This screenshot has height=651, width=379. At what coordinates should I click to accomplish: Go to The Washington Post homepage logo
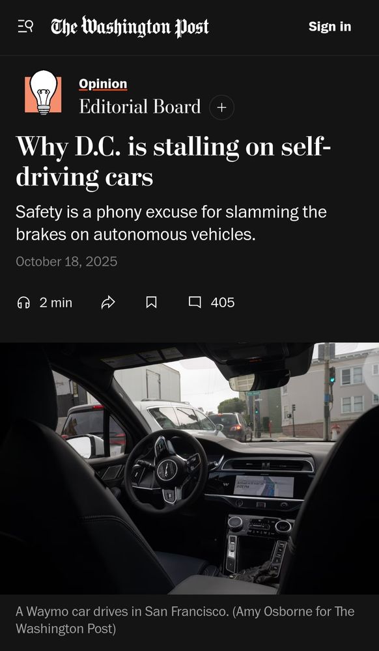[x=130, y=27]
